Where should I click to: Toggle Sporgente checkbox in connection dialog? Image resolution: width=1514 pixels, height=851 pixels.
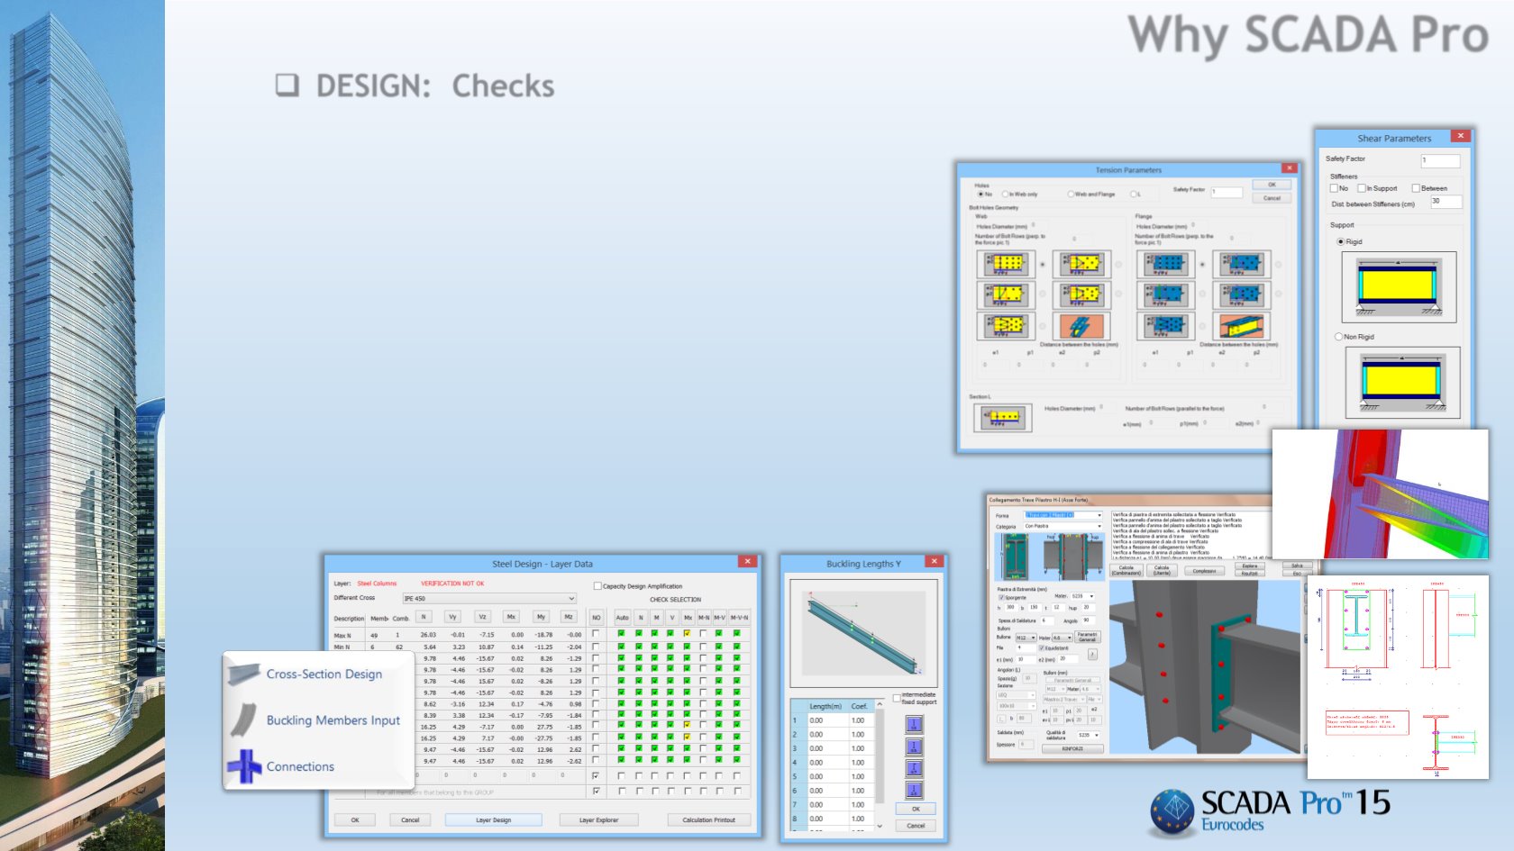click(x=1001, y=597)
